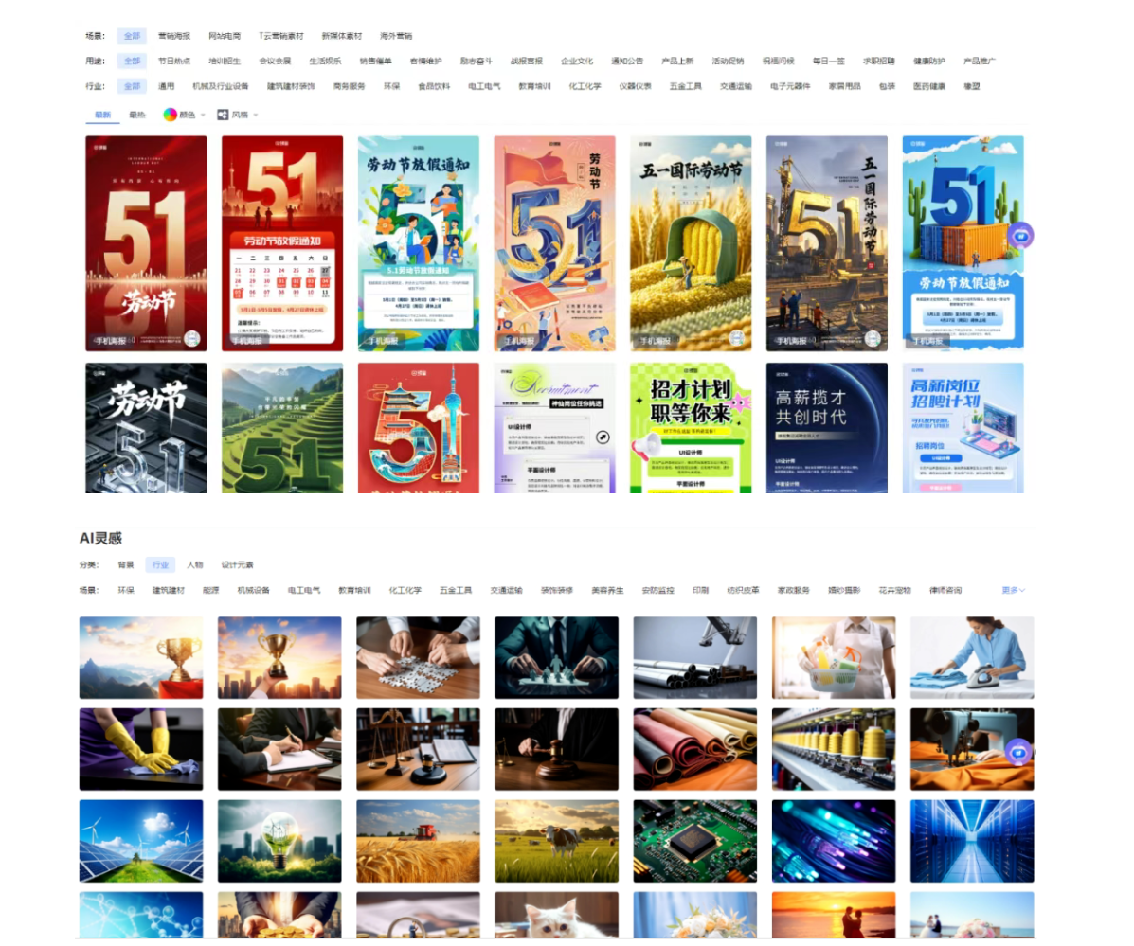This screenshot has width=1134, height=946.
Task: Click the round badge on the construction site poster
Action: pyautogui.click(x=873, y=338)
